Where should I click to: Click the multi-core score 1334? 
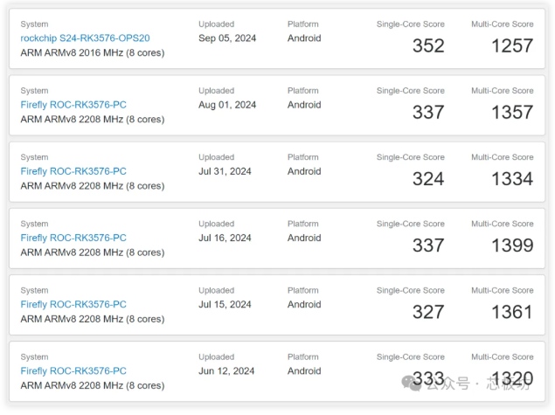511,179
